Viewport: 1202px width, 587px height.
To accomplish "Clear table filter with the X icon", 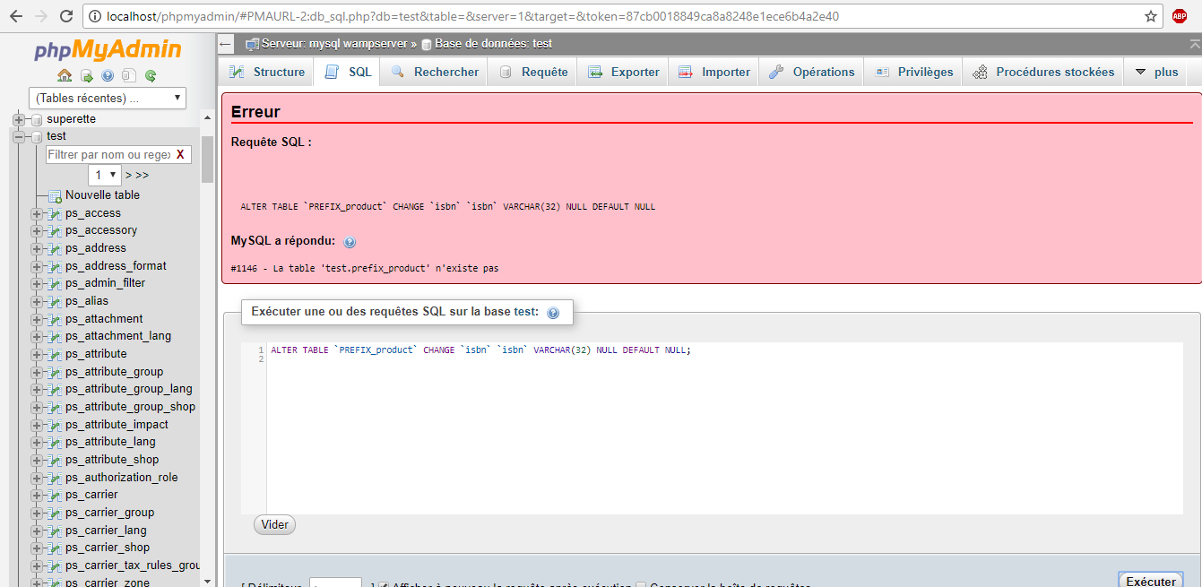I will click(x=180, y=155).
